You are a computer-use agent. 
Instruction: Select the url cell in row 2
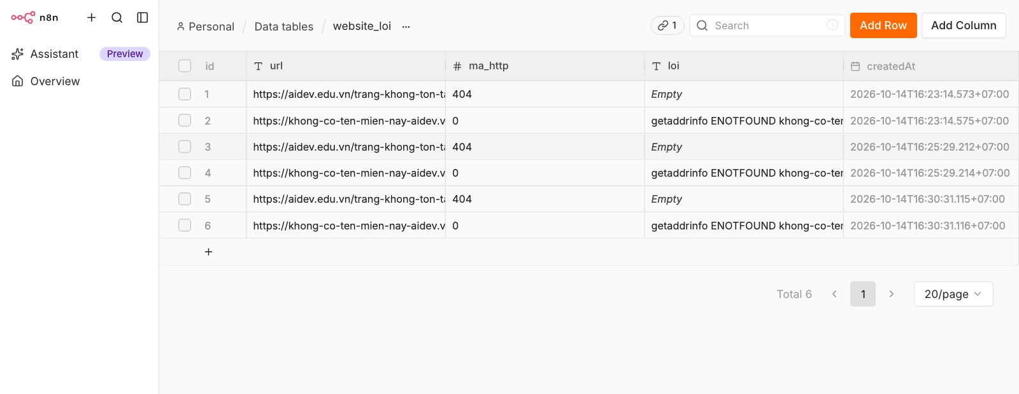346,120
